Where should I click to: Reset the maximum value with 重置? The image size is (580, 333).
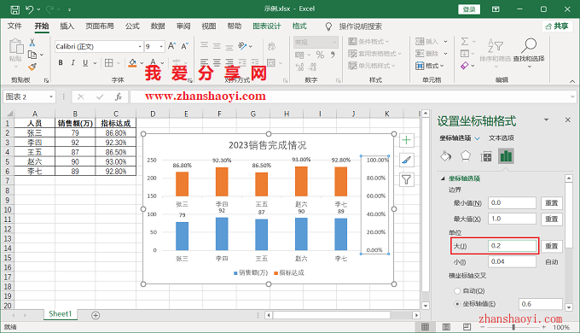click(x=552, y=219)
